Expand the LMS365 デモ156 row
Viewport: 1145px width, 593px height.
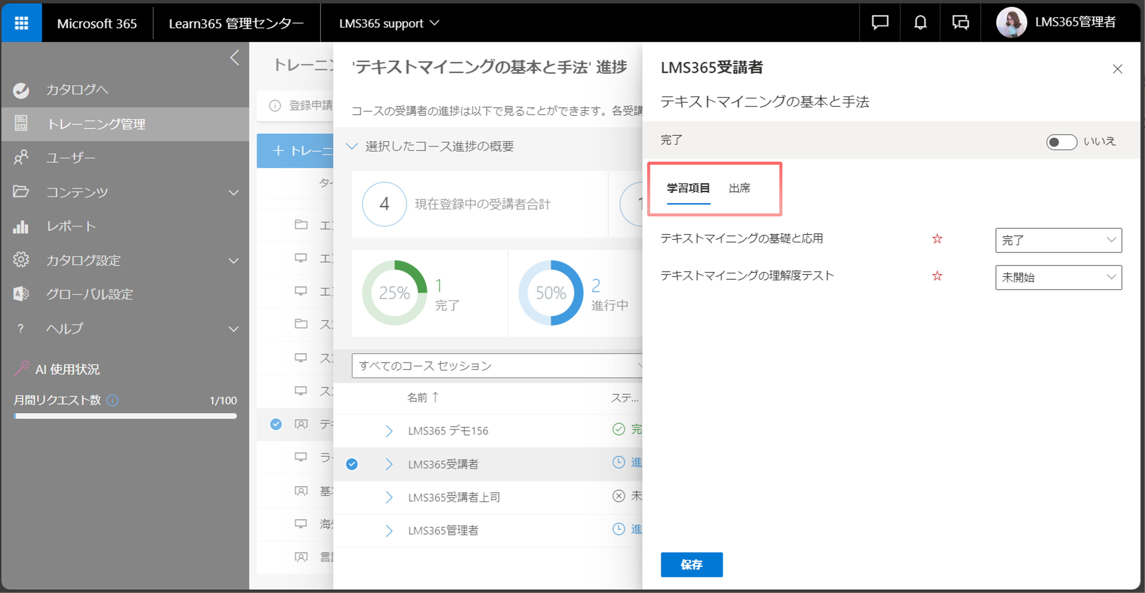pos(389,431)
